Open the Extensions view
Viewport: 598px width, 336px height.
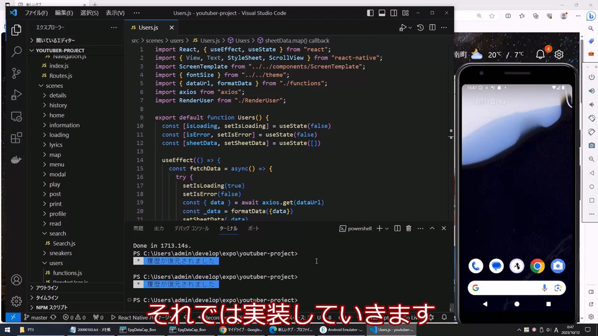pyautogui.click(x=16, y=138)
